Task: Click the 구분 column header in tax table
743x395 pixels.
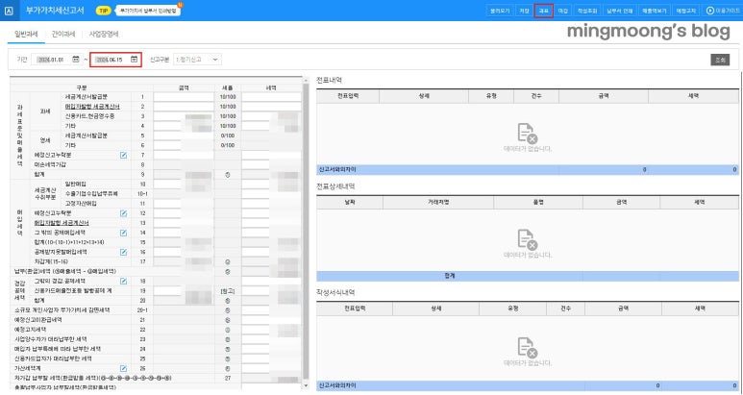Action: (x=82, y=87)
